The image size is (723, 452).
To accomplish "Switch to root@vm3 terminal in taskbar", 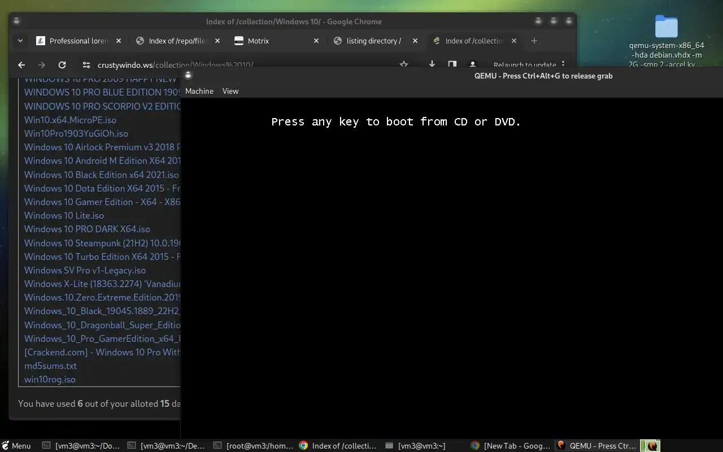I will click(253, 446).
